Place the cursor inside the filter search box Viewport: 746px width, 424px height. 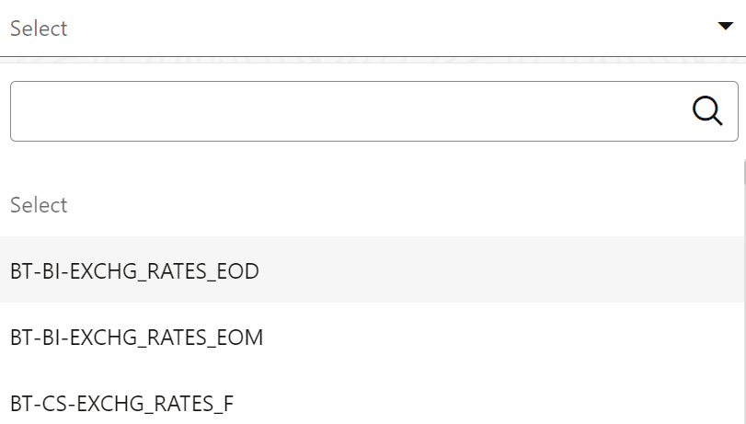pyautogui.click(x=374, y=111)
